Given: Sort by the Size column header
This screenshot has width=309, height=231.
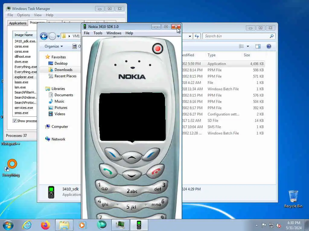Looking at the screenshot, I should (x=253, y=55).
